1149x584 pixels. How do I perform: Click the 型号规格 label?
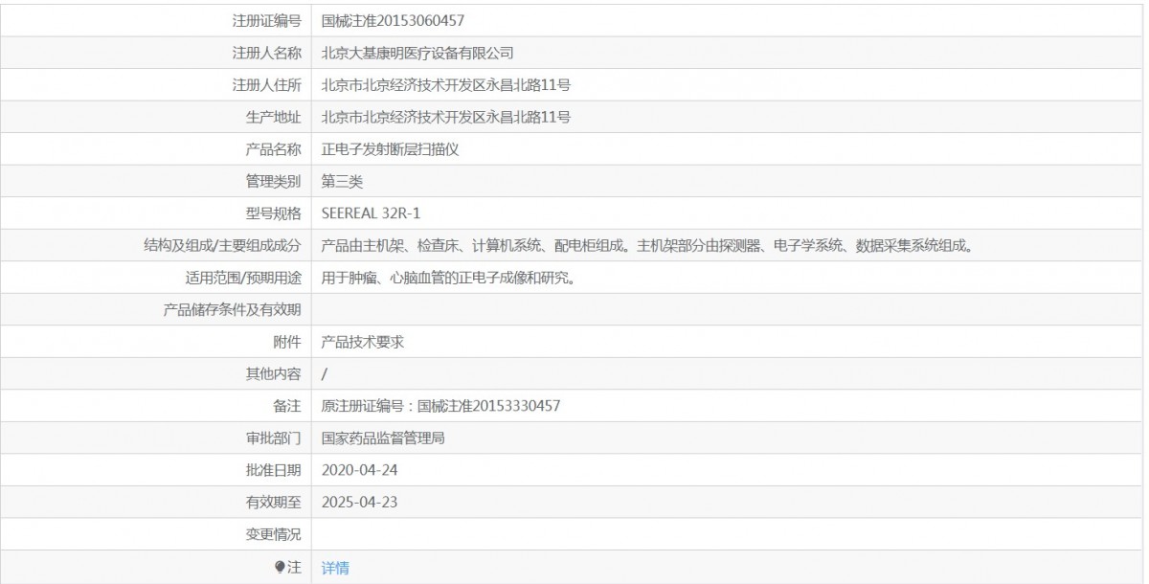(x=274, y=213)
